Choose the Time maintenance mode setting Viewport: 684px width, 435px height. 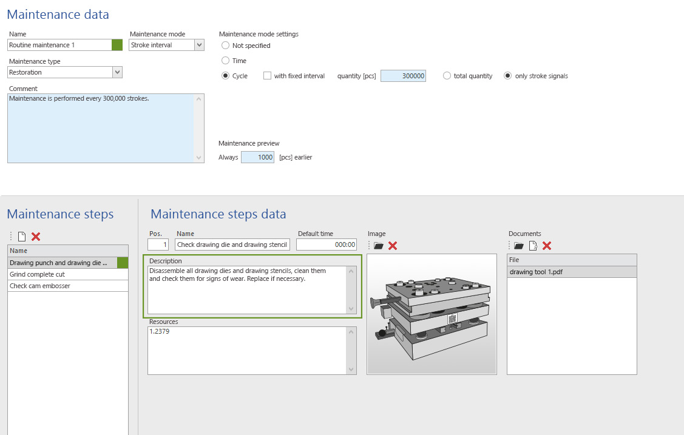point(226,61)
